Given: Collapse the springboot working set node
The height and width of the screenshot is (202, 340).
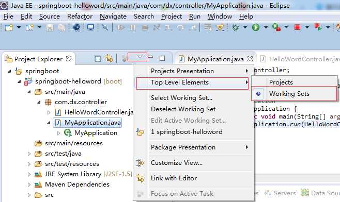Looking at the screenshot, I should click(x=9, y=71).
